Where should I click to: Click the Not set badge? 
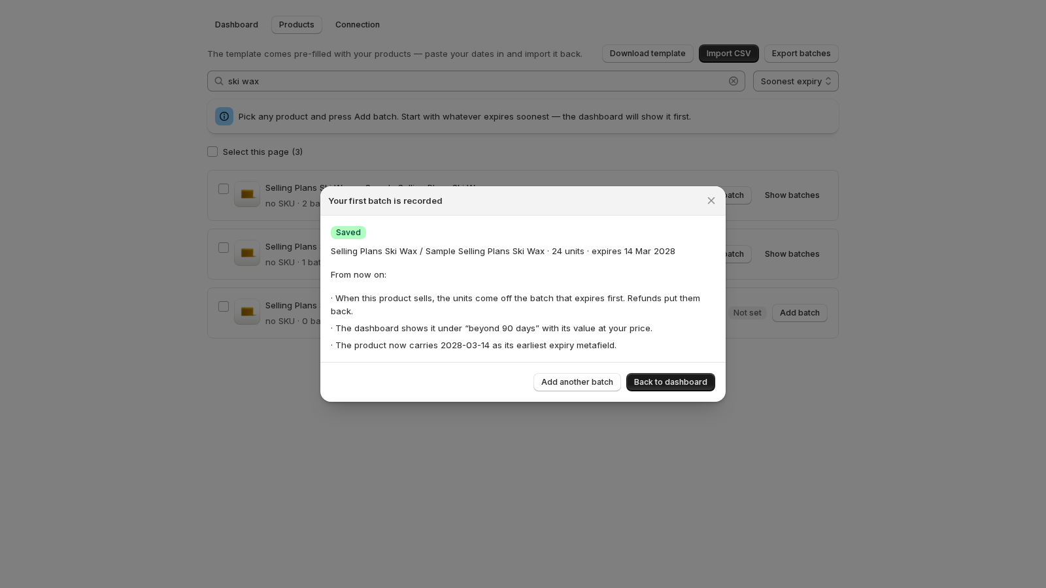point(747,313)
